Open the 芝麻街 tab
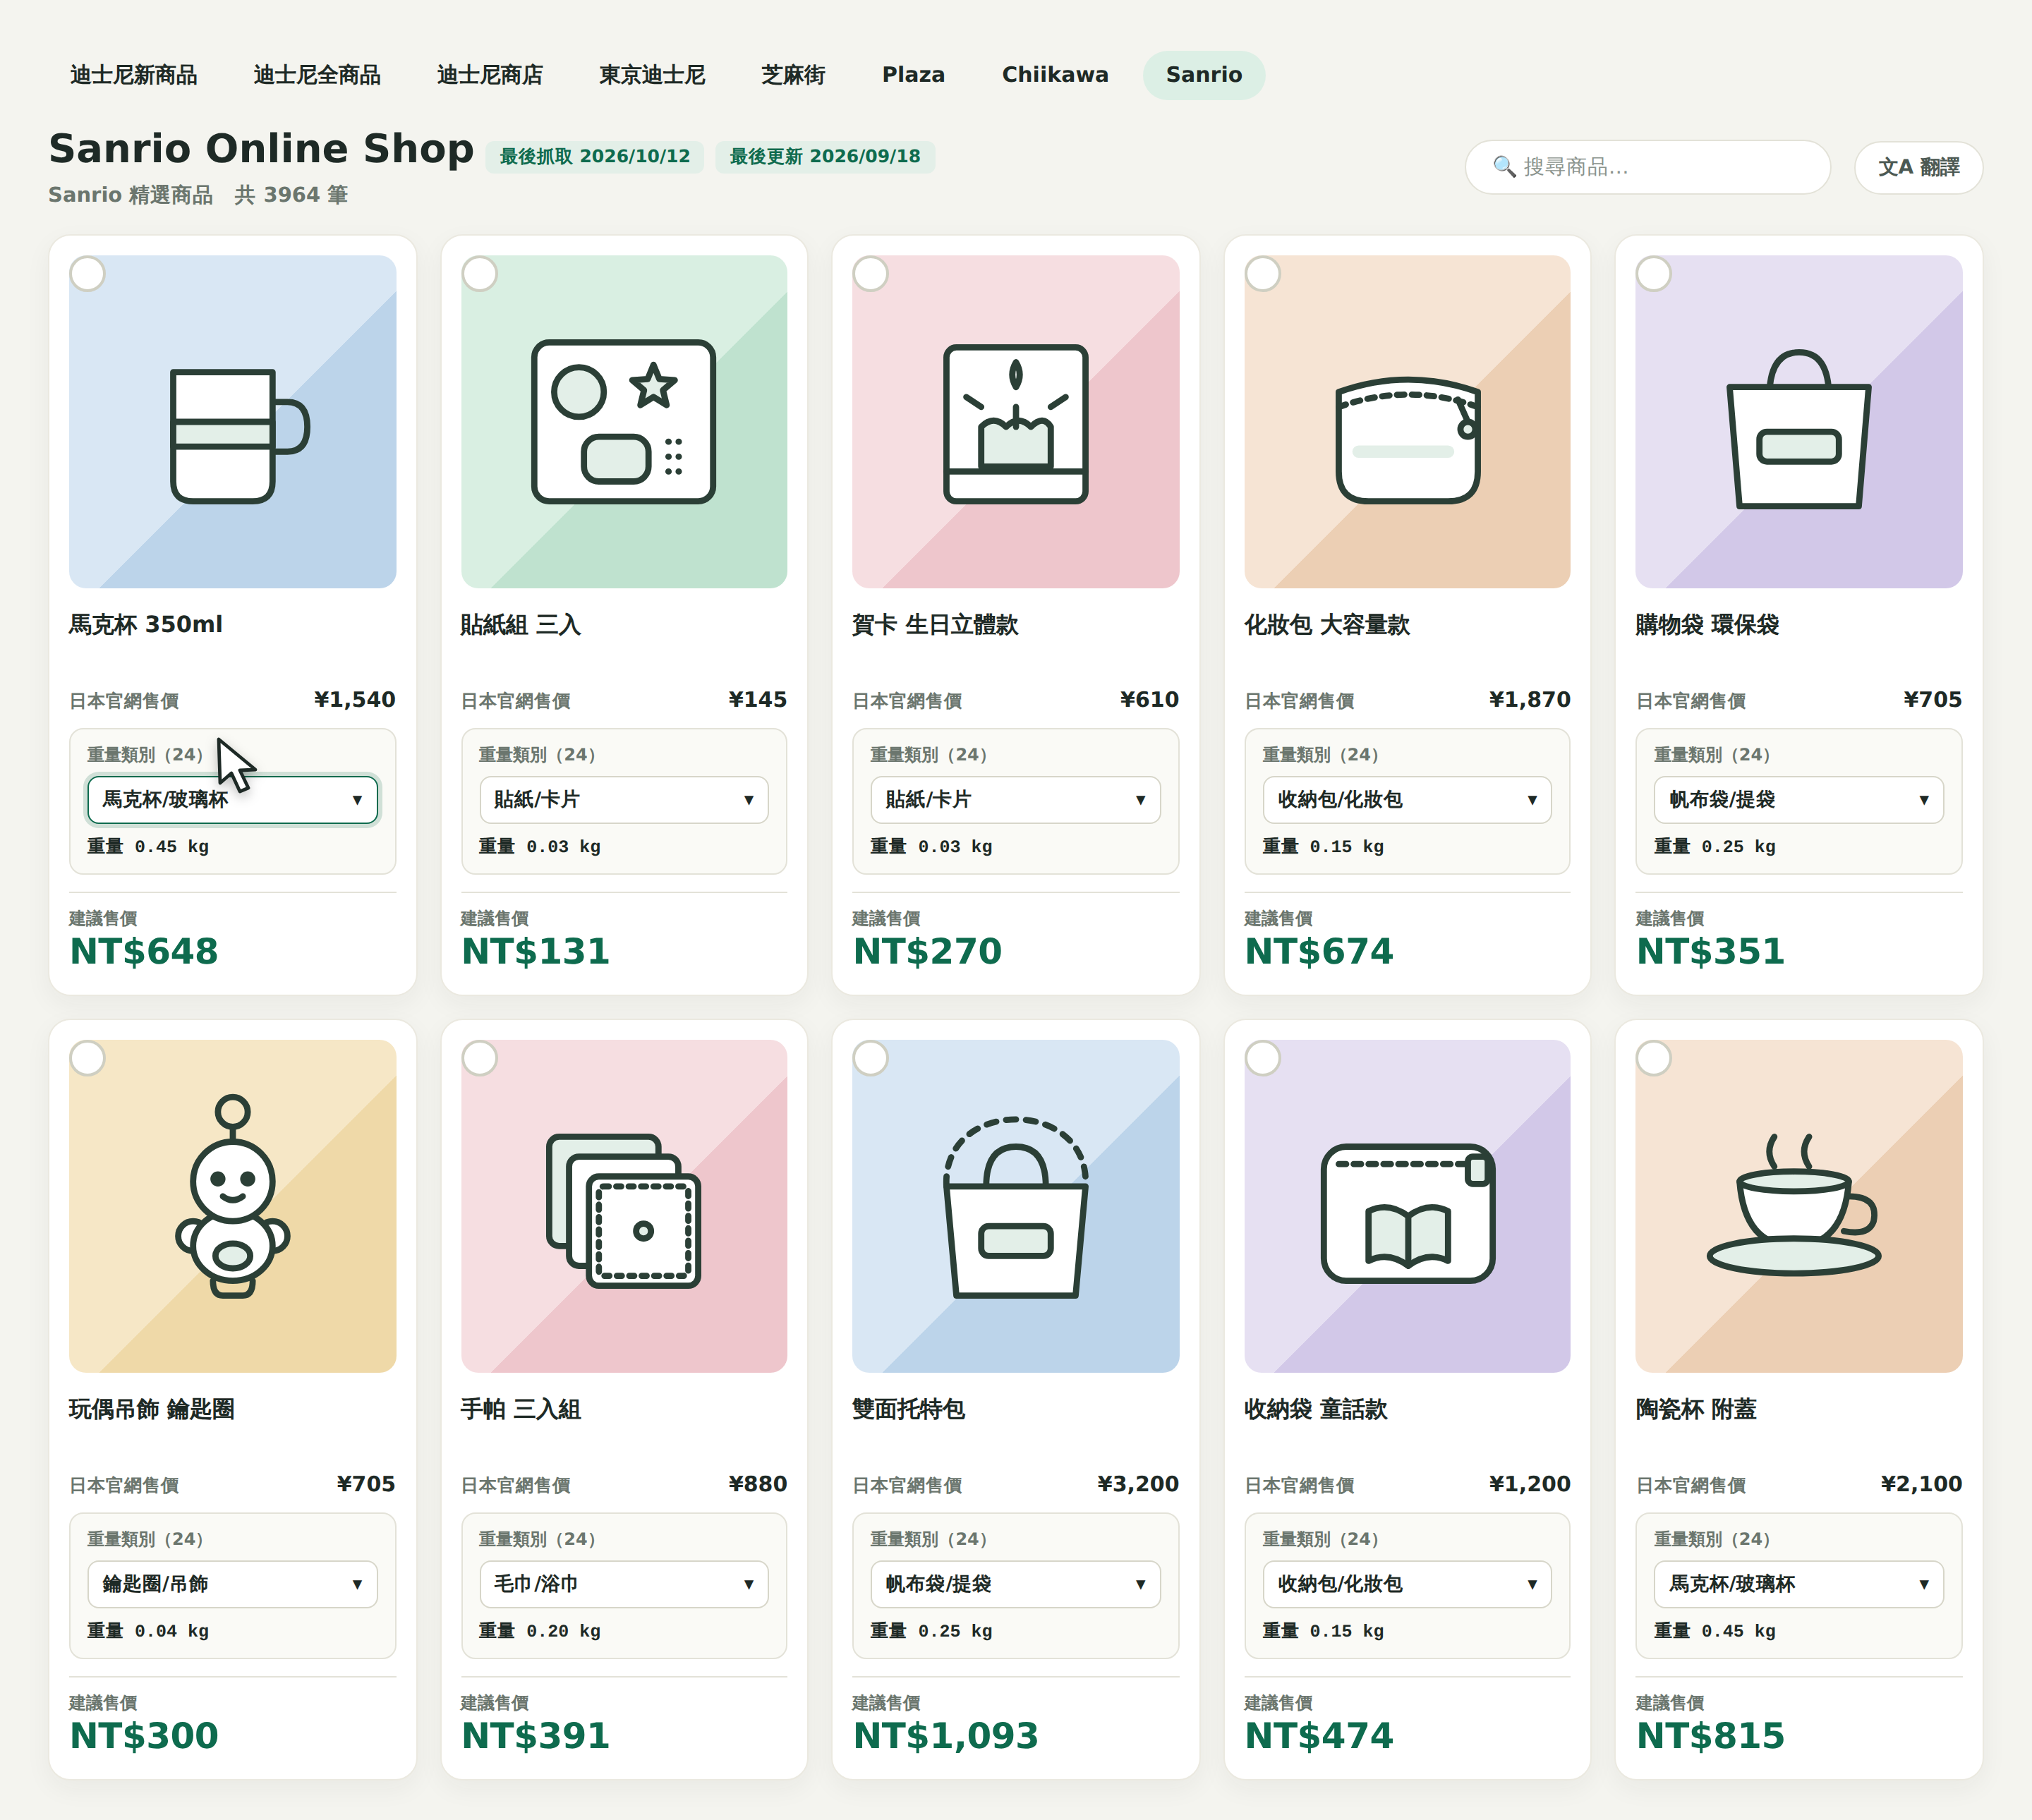The width and height of the screenshot is (2032, 1820). [793, 75]
